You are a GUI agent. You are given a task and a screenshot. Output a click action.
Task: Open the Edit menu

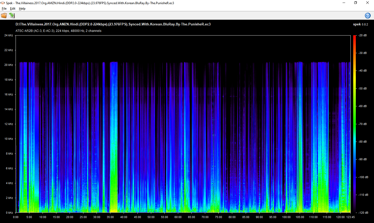tap(13, 9)
